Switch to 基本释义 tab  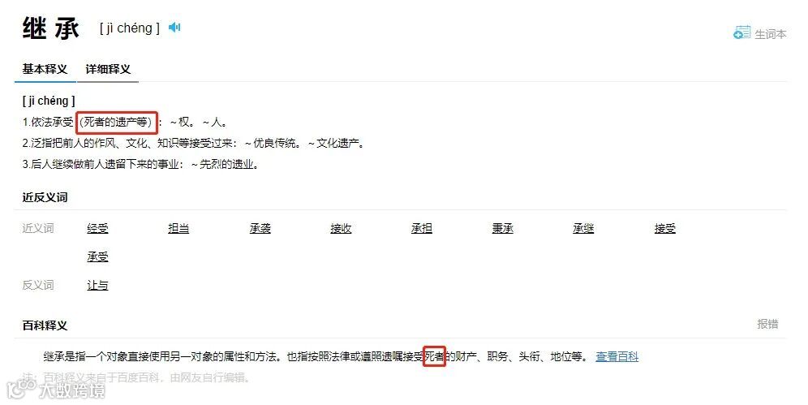(45, 69)
